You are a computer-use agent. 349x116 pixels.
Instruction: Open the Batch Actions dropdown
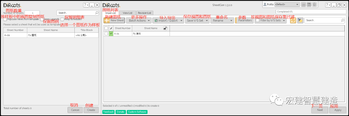(x=139, y=20)
